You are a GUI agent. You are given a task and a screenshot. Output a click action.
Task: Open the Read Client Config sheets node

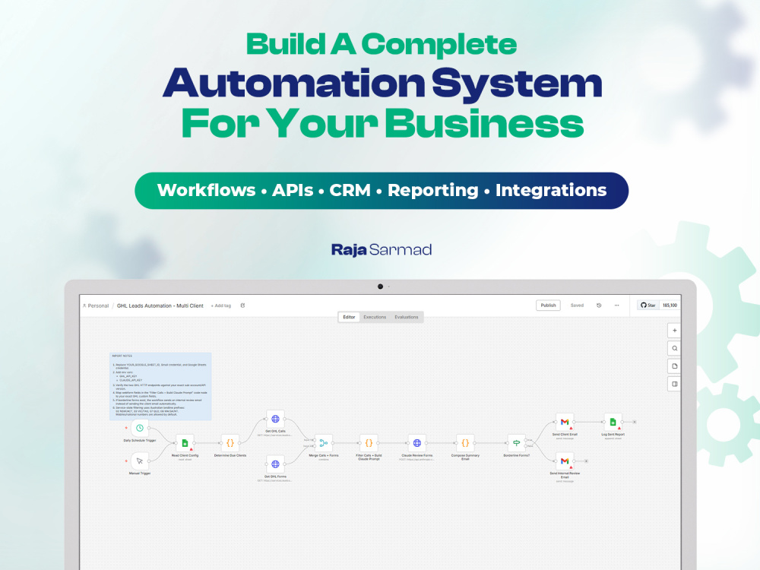185,443
